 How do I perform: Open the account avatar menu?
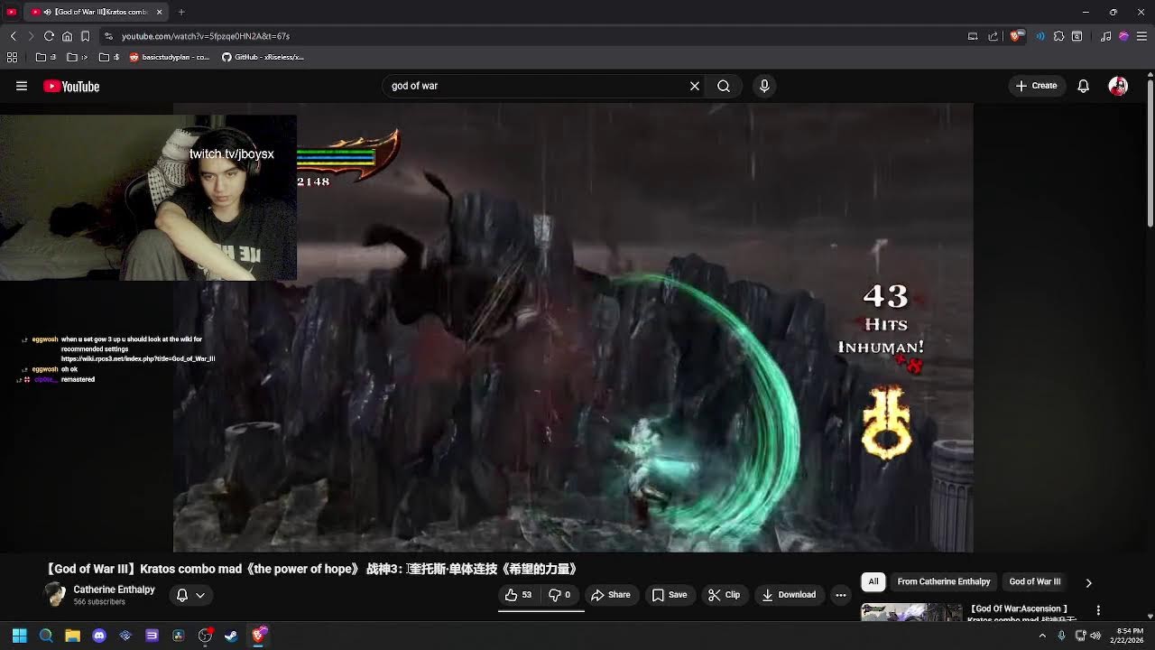pyautogui.click(x=1118, y=86)
